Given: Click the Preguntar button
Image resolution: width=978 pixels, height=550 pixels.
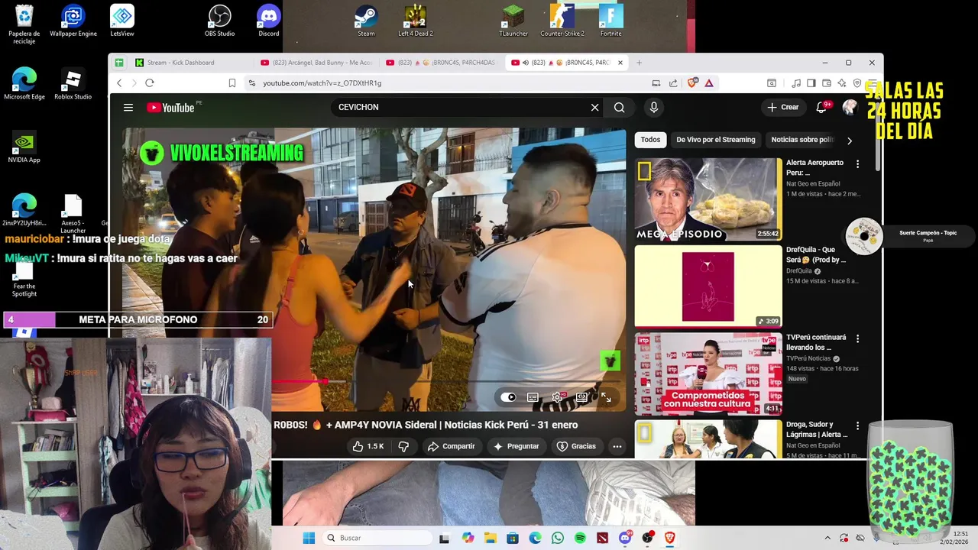Looking at the screenshot, I should click(517, 446).
